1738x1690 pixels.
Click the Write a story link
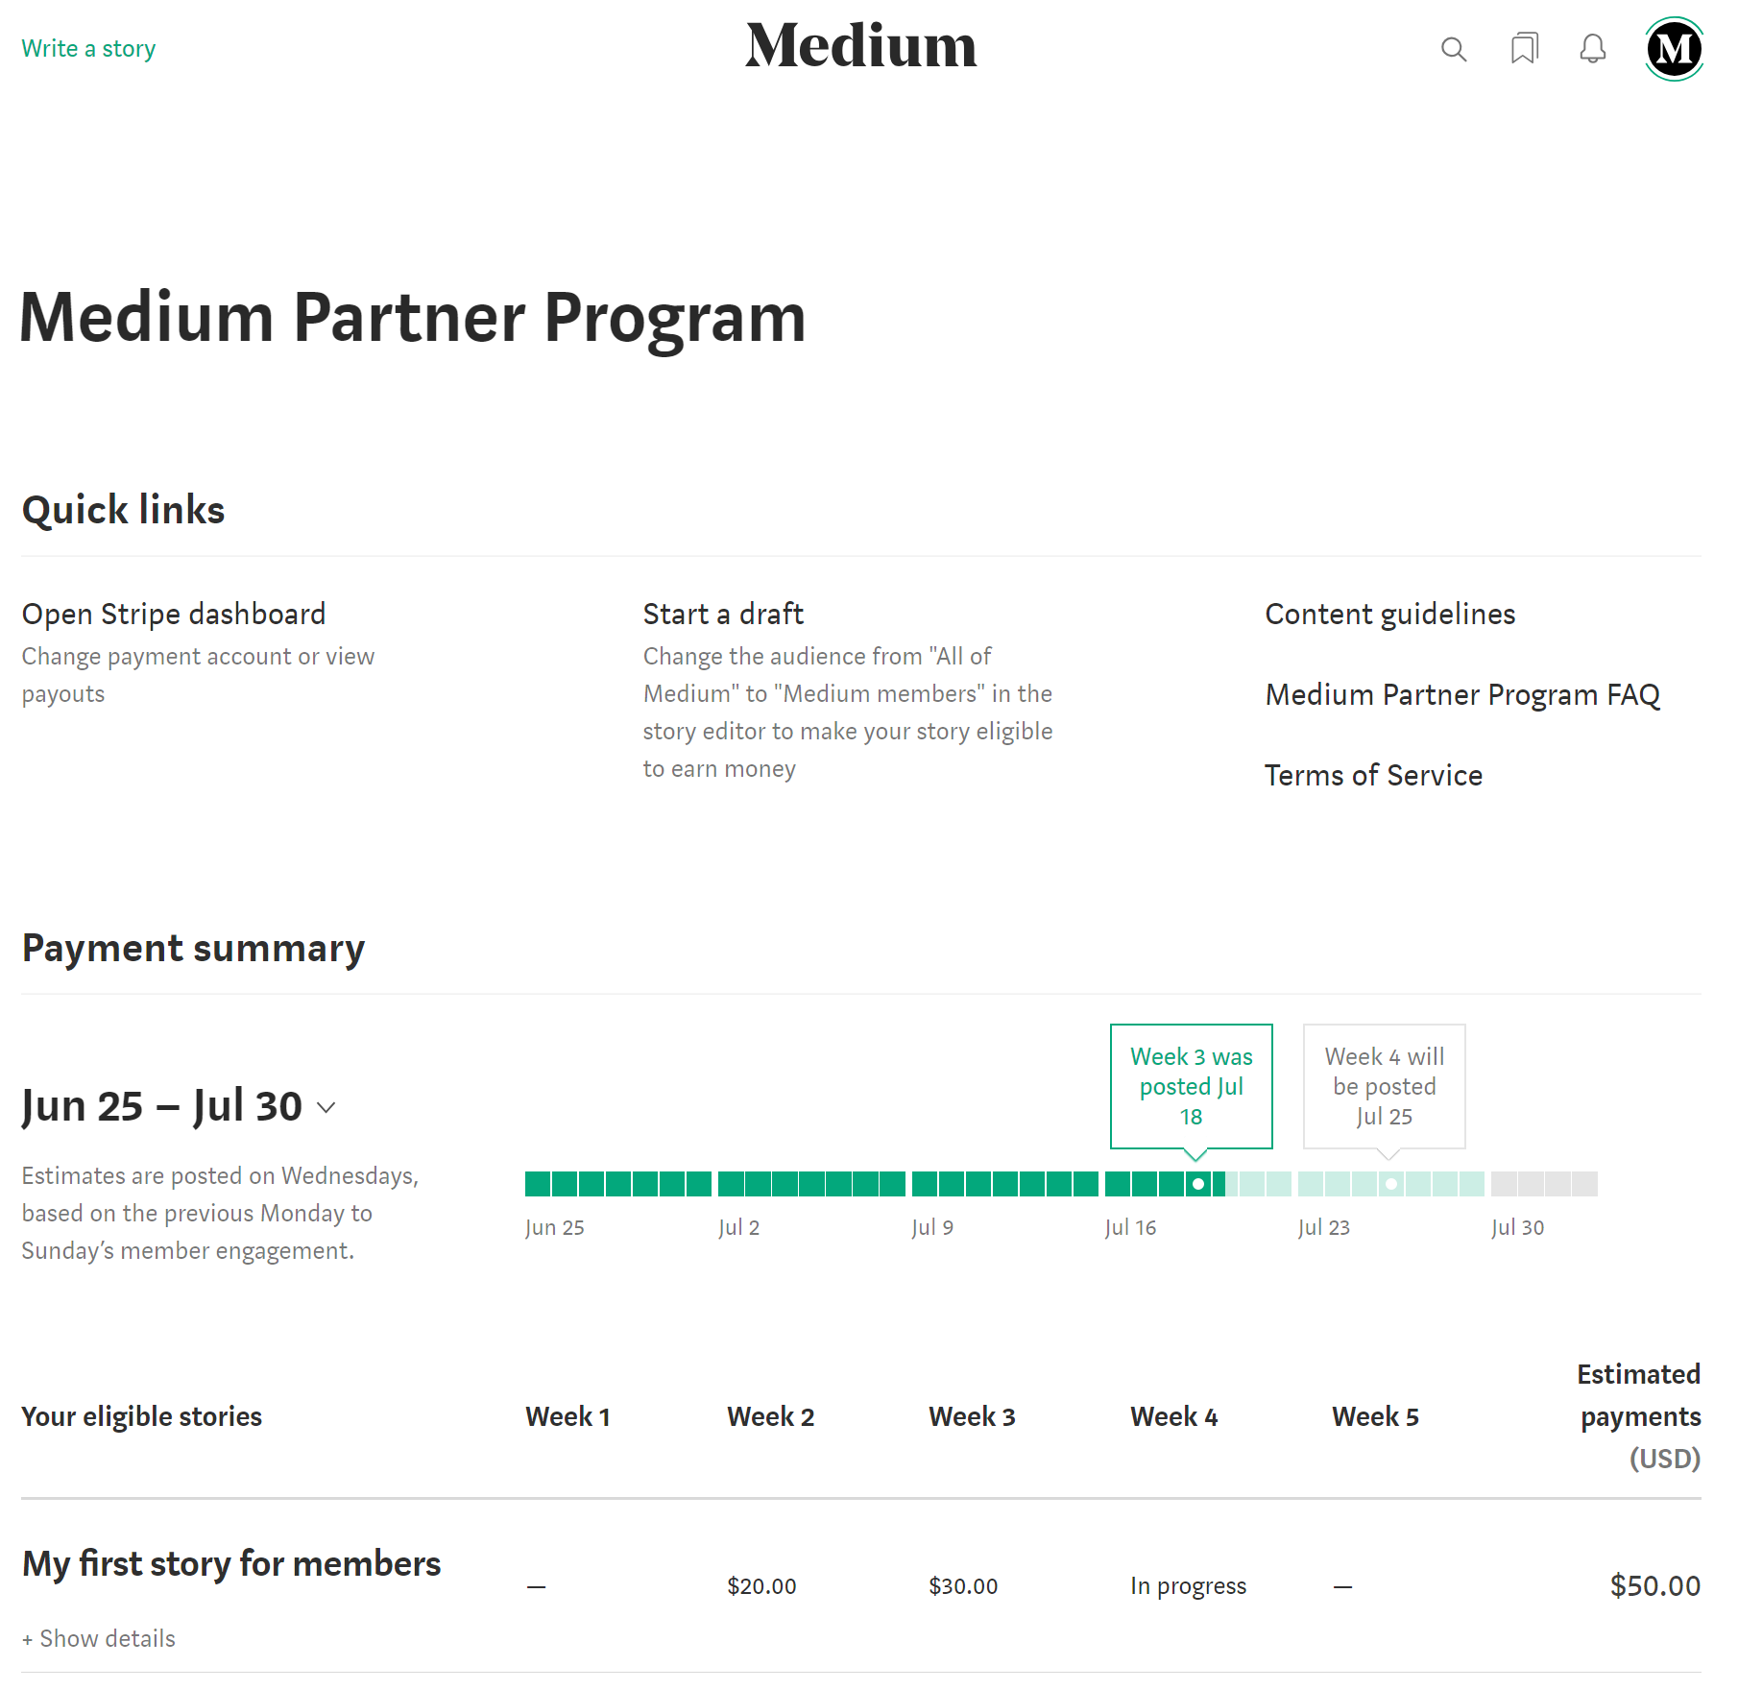tap(88, 49)
